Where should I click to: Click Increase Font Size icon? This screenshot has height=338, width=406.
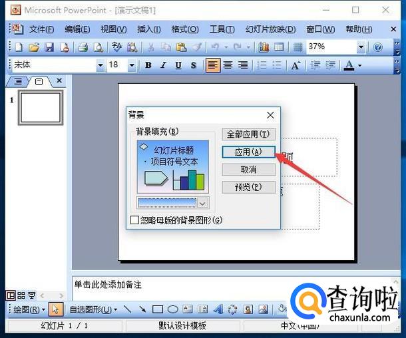point(296,65)
